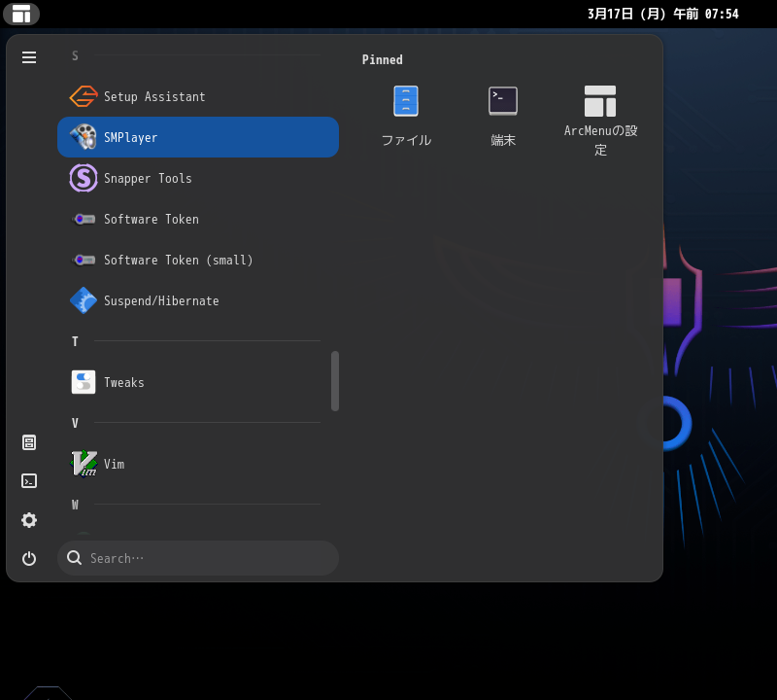
Task: Open the date and clock in top bar
Action: coord(662,14)
